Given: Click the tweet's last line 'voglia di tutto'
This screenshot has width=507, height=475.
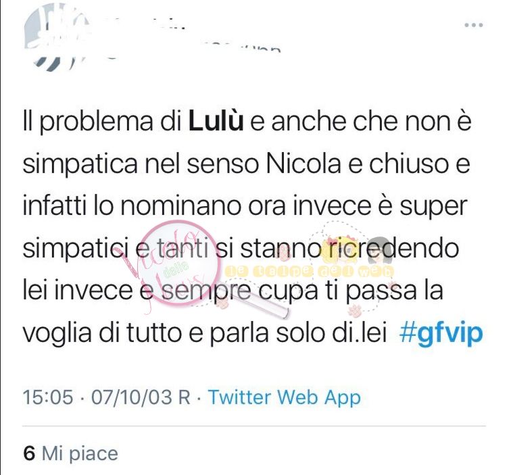Looking at the screenshot, I should click(102, 333).
